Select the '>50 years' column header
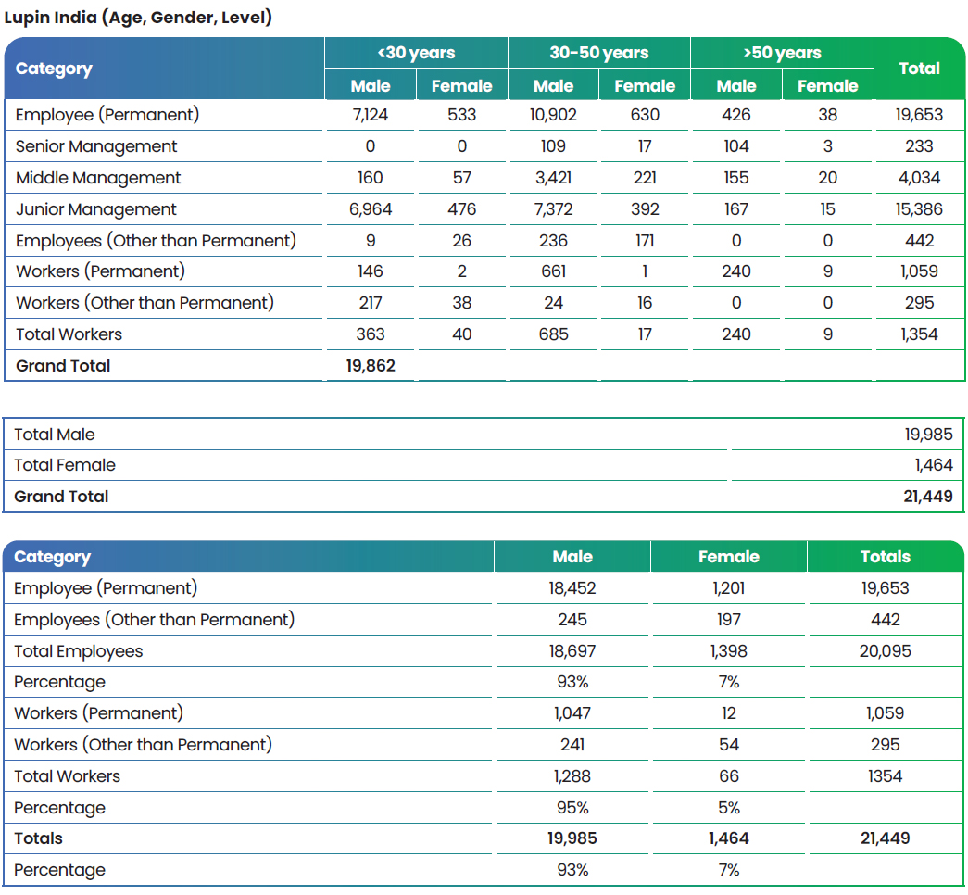 coord(782,53)
